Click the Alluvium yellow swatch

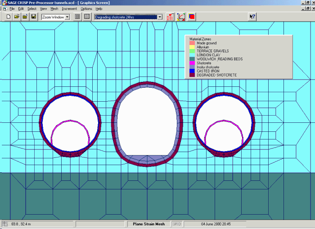click(x=192, y=47)
